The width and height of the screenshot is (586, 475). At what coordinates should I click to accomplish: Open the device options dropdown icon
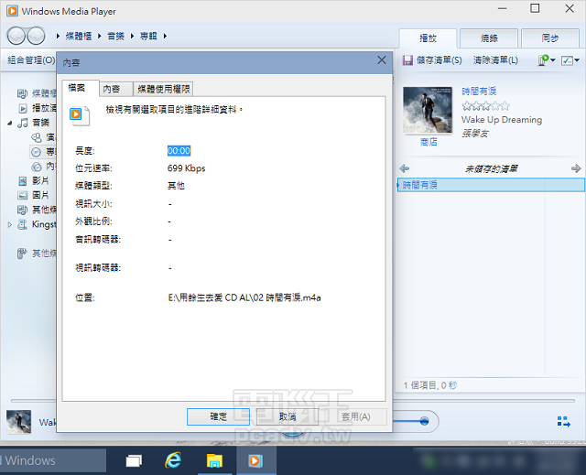coord(547,60)
